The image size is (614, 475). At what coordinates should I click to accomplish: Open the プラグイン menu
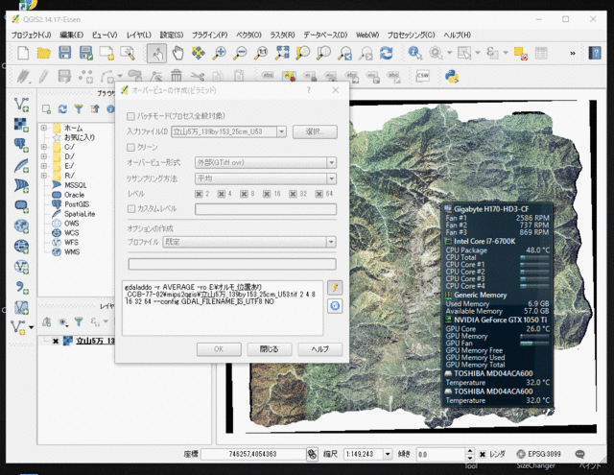click(x=209, y=35)
